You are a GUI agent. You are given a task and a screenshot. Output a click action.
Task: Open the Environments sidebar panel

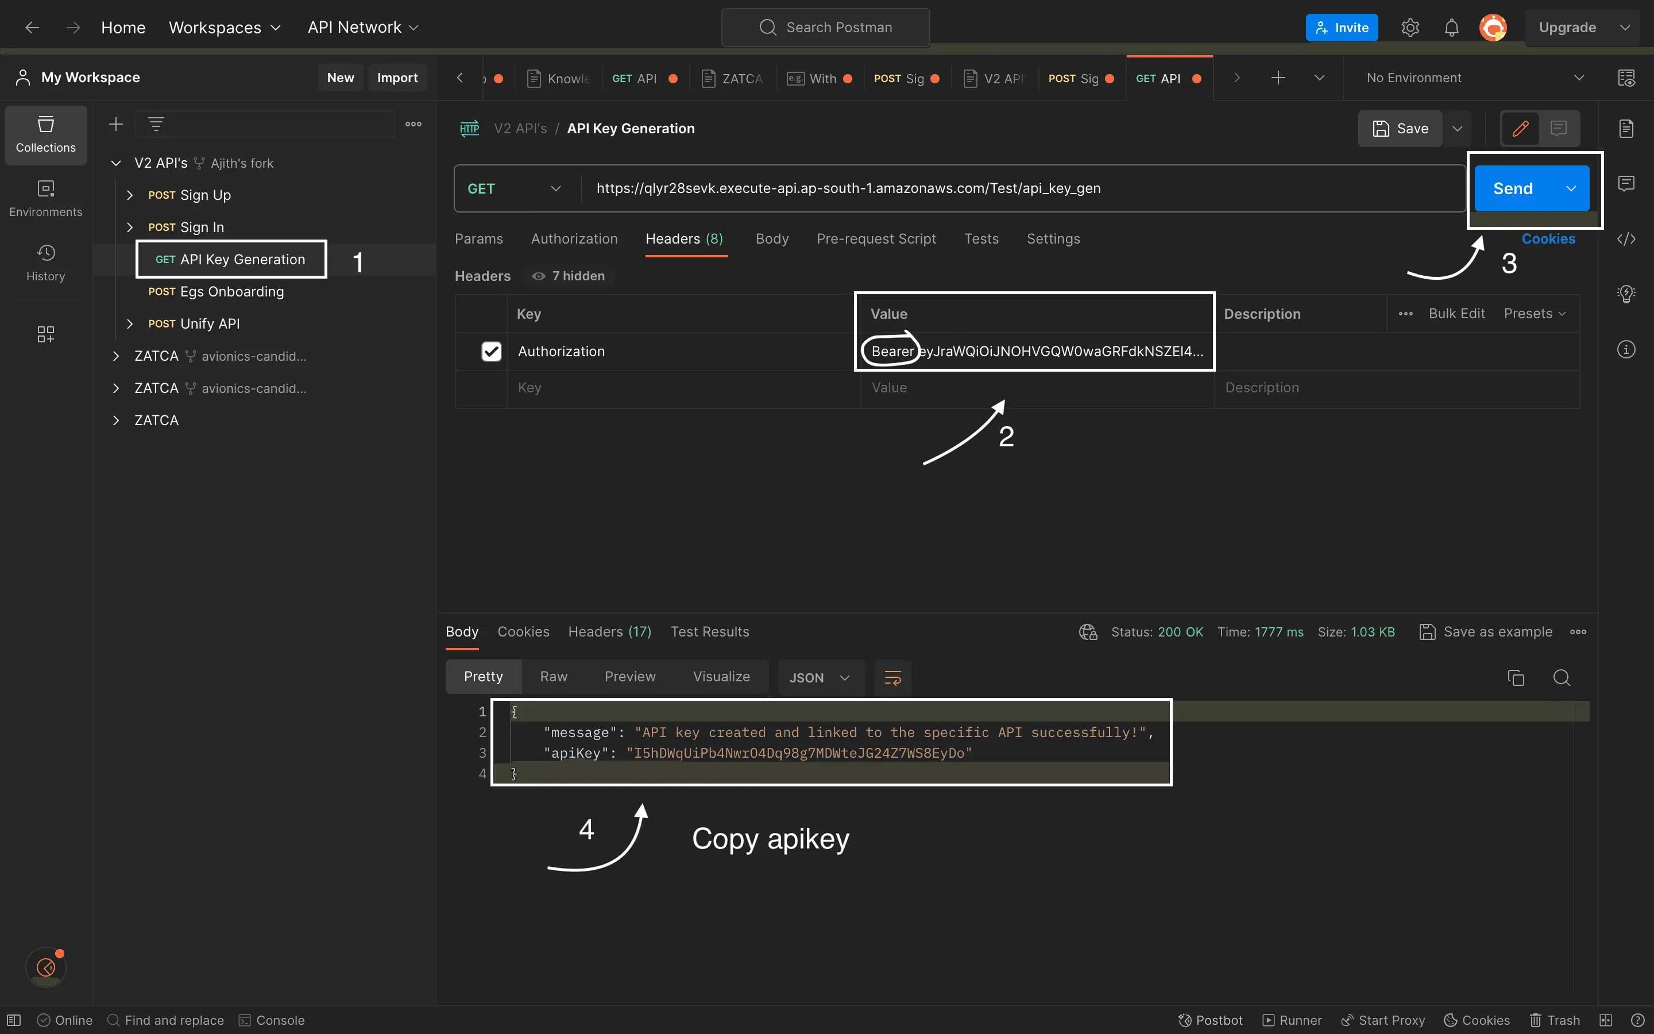46,199
